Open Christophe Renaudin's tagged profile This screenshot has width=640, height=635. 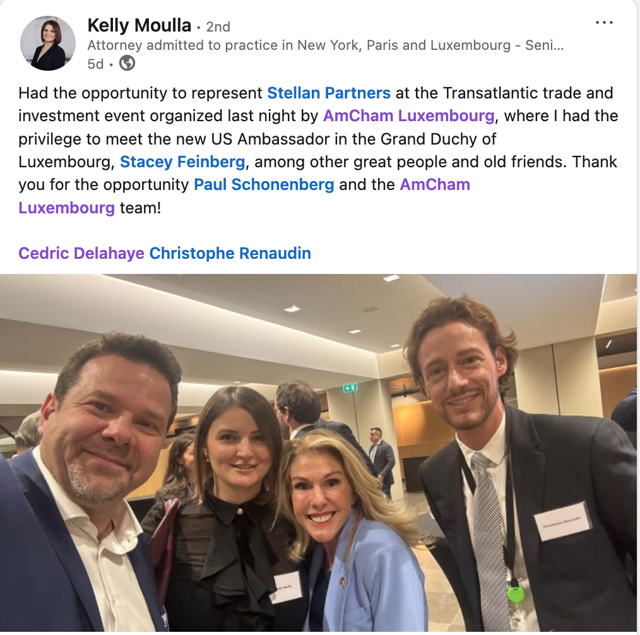230,253
